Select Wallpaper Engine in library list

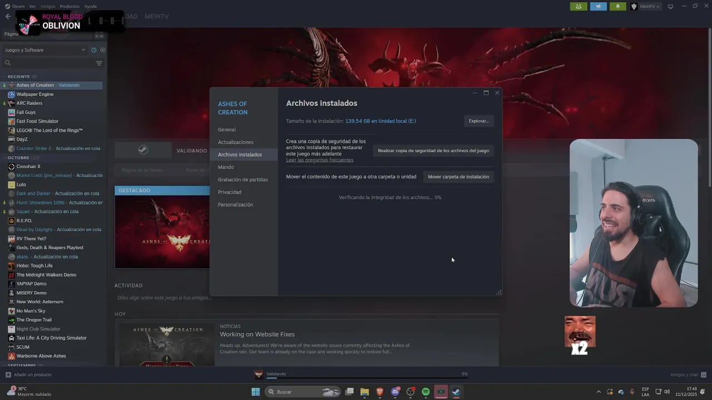pos(34,94)
